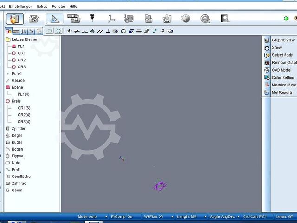Click the document with chart icon

click(148, 19)
